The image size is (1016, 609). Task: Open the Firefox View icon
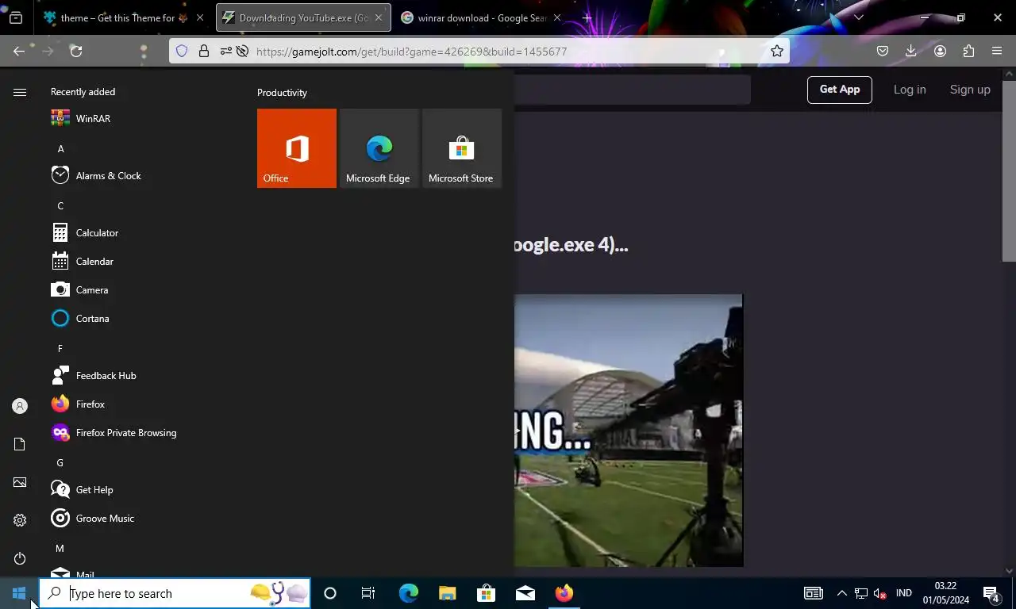[x=16, y=17]
